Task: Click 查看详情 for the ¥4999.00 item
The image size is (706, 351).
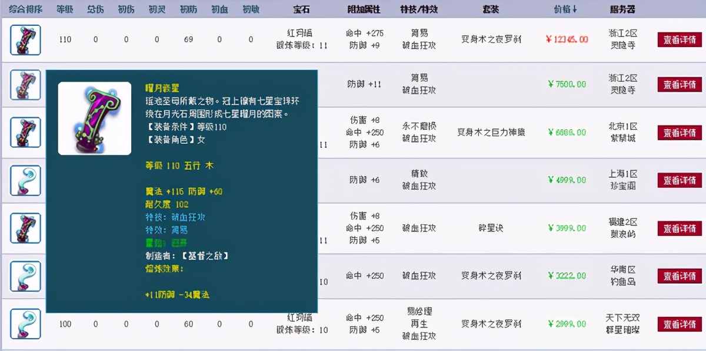Action: [678, 181]
